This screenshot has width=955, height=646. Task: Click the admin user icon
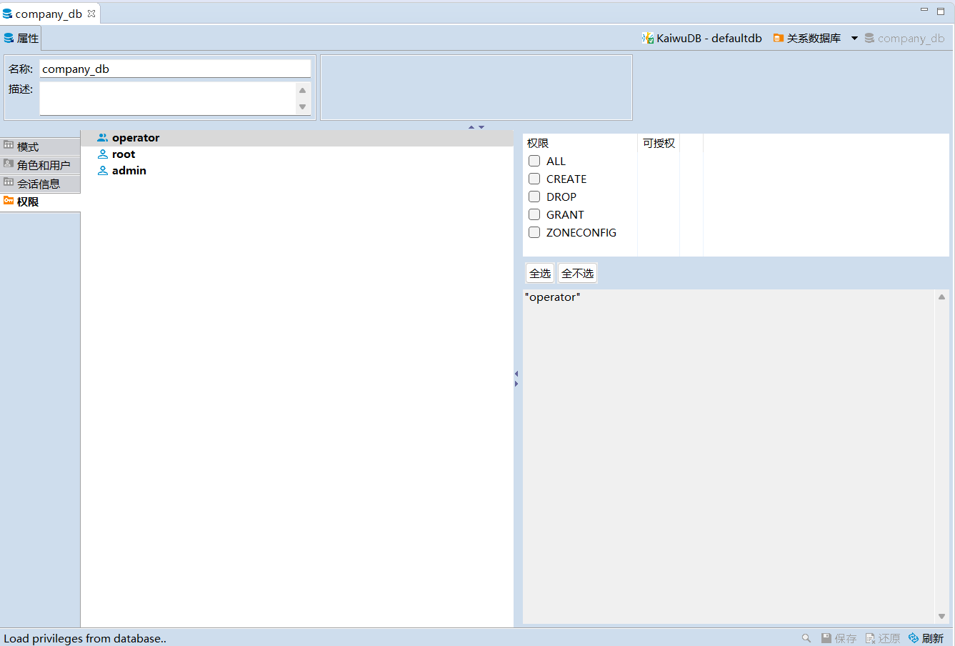tap(103, 171)
